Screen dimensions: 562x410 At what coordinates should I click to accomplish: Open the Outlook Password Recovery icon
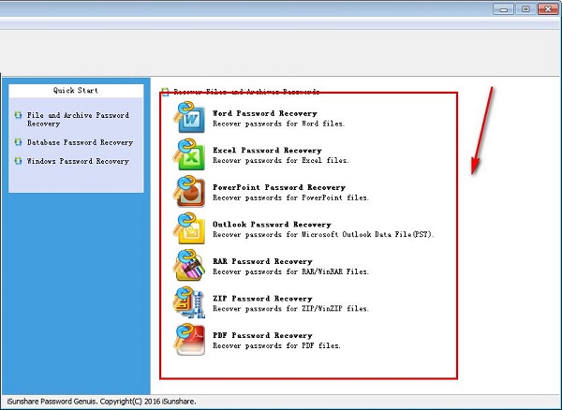(x=189, y=228)
